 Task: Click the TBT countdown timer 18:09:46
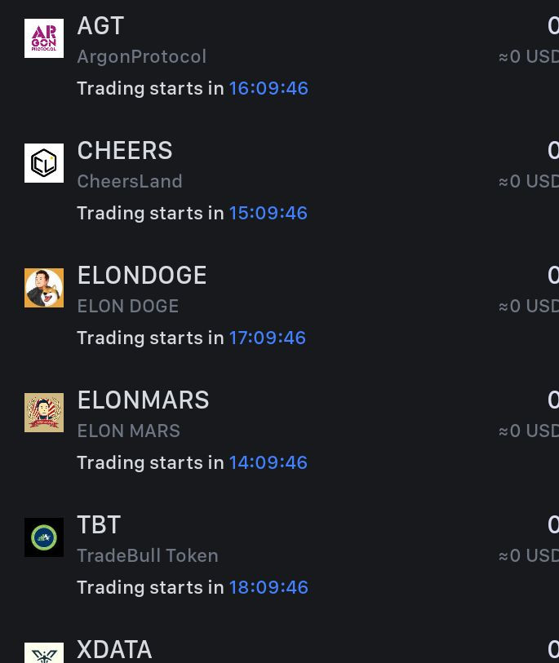[268, 587]
